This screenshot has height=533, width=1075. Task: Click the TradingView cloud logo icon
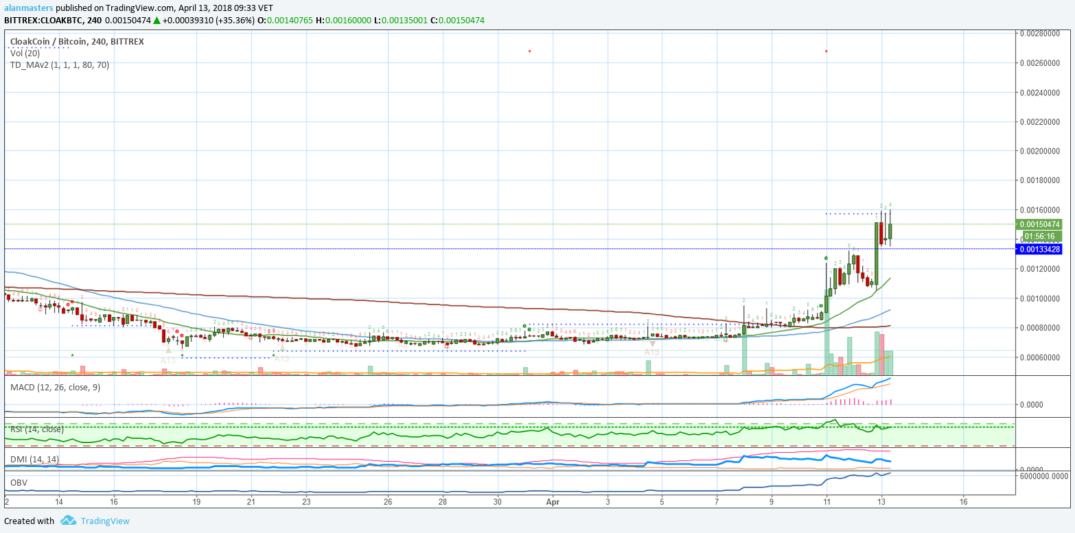(x=67, y=521)
